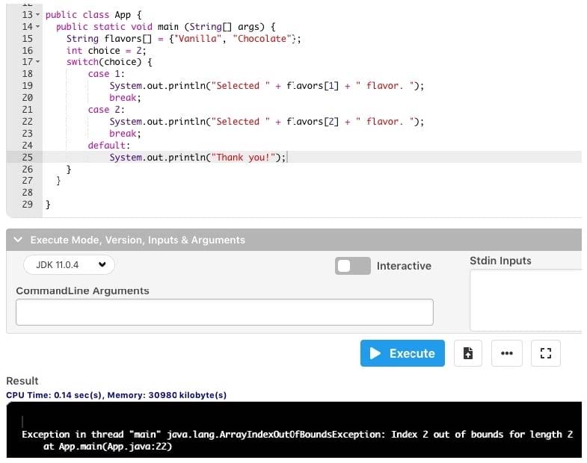Open the JDK 11.0.4 version dropdown

click(69, 264)
